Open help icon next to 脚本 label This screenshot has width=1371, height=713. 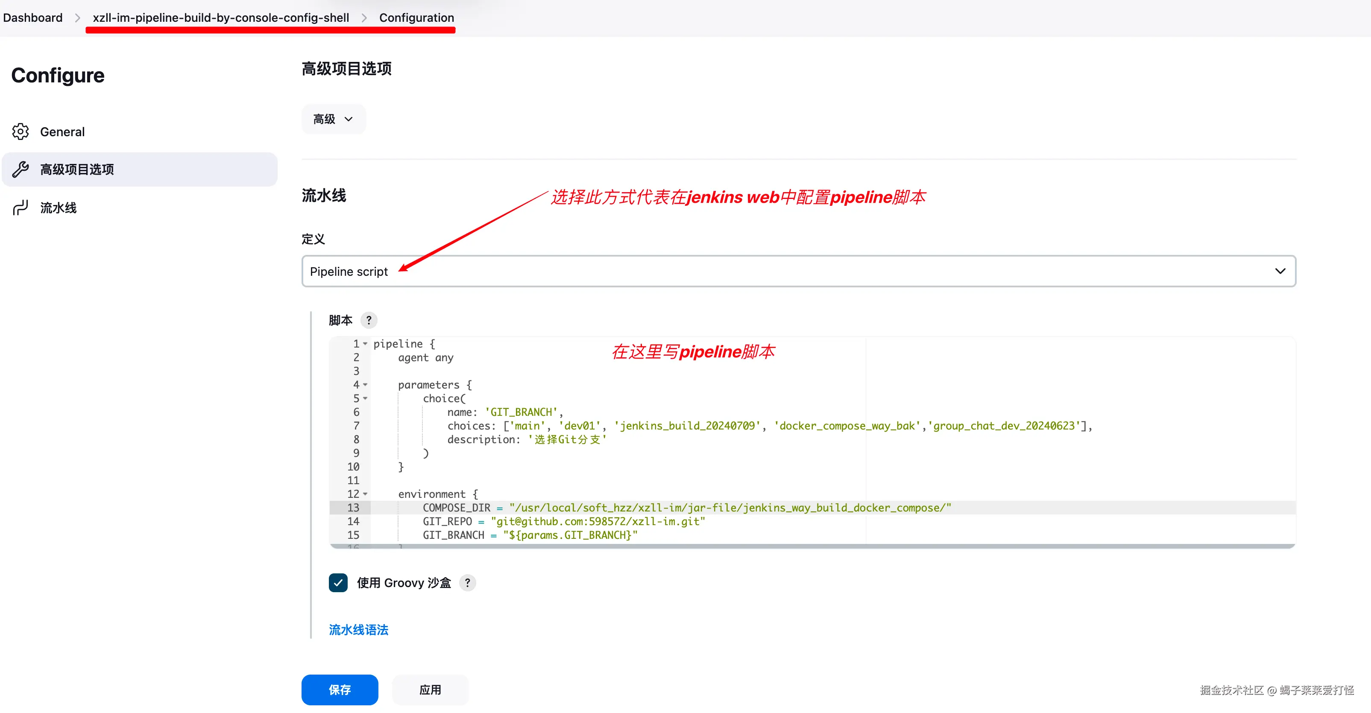(369, 320)
